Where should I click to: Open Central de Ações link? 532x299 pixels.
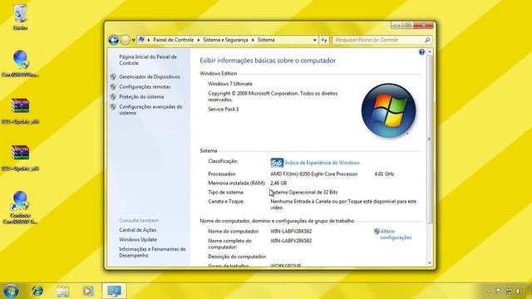click(137, 230)
